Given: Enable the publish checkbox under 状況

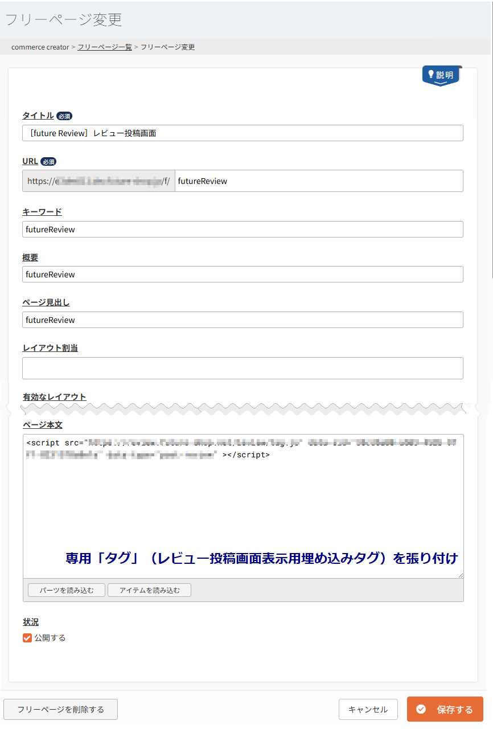Looking at the screenshot, I should pos(27,637).
